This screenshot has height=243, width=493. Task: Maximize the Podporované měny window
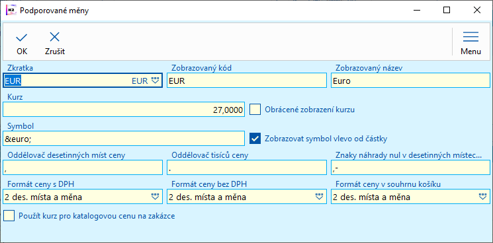click(447, 11)
